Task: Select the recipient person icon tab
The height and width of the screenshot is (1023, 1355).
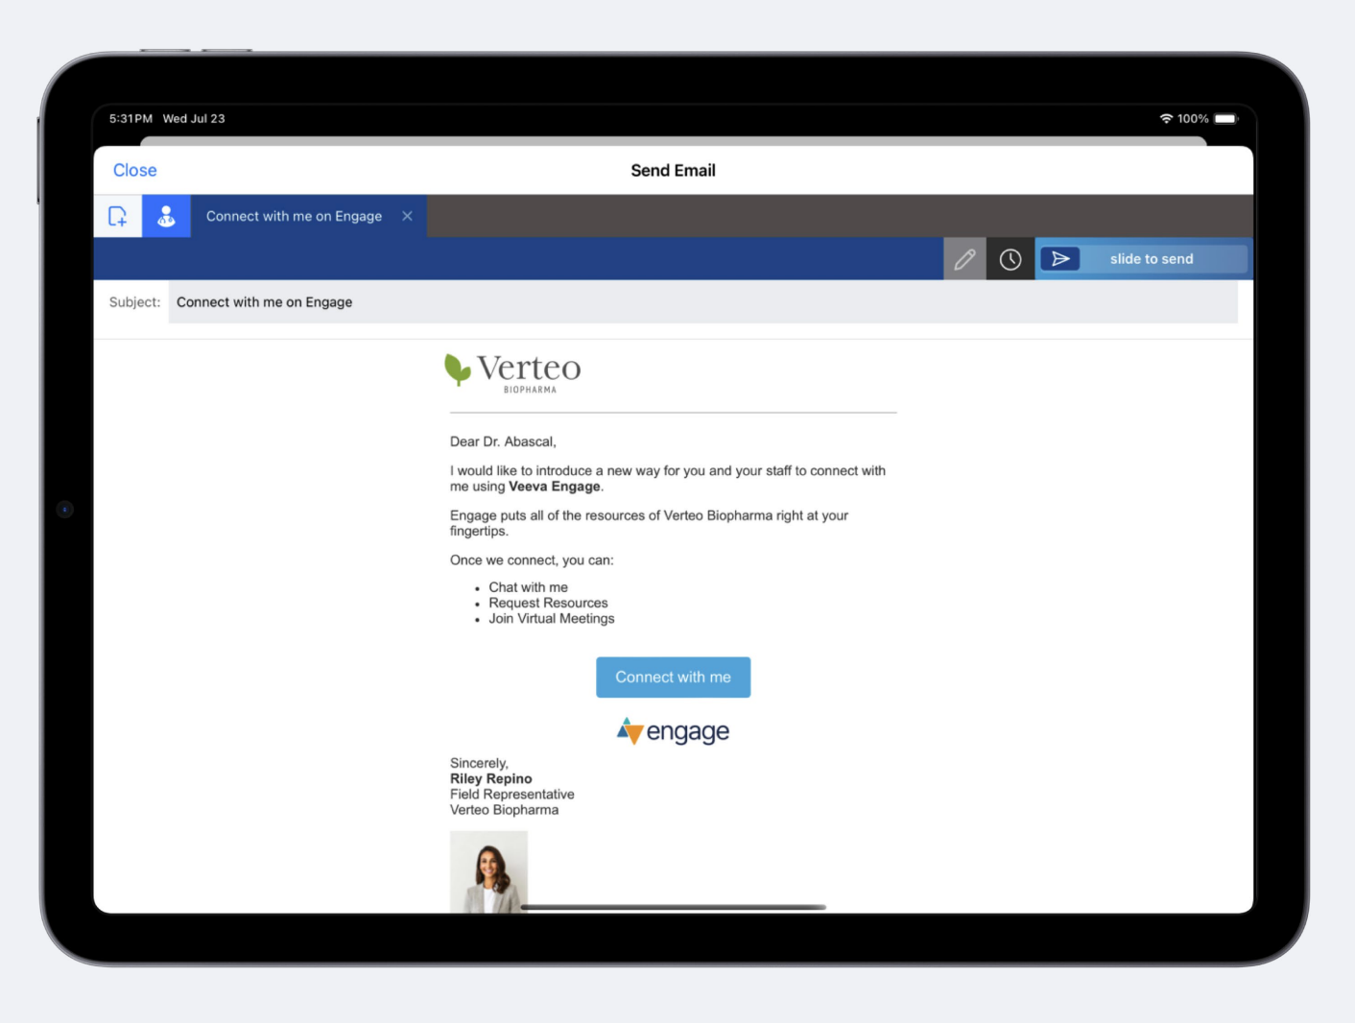Action: click(166, 216)
